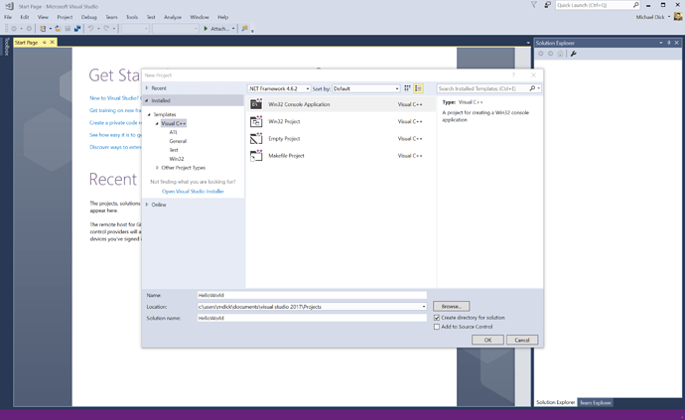Image resolution: width=685 pixels, height=420 pixels.
Task: Click the Solution Explorer Forward icon
Action: pyautogui.click(x=550, y=54)
